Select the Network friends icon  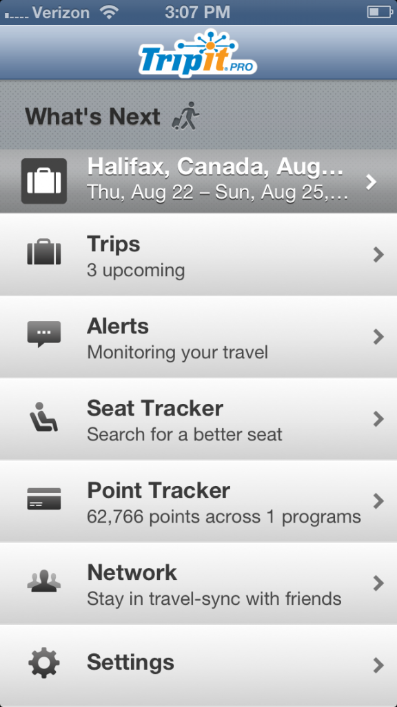[43, 582]
